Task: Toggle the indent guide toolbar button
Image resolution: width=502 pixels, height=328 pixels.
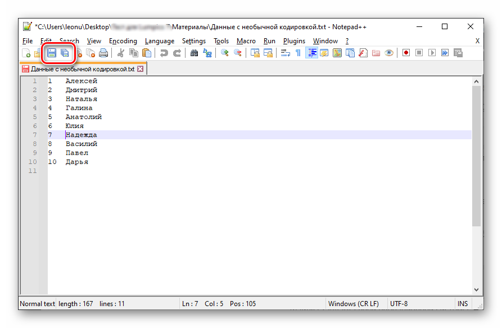Action: click(x=312, y=53)
